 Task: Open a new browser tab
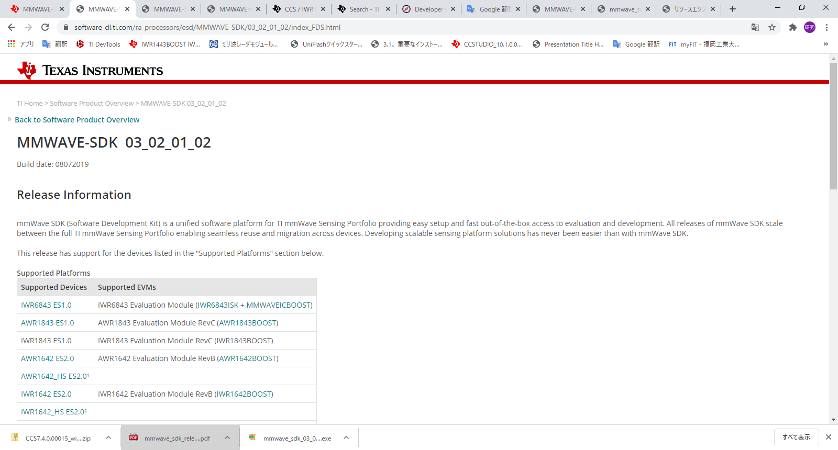tap(733, 9)
